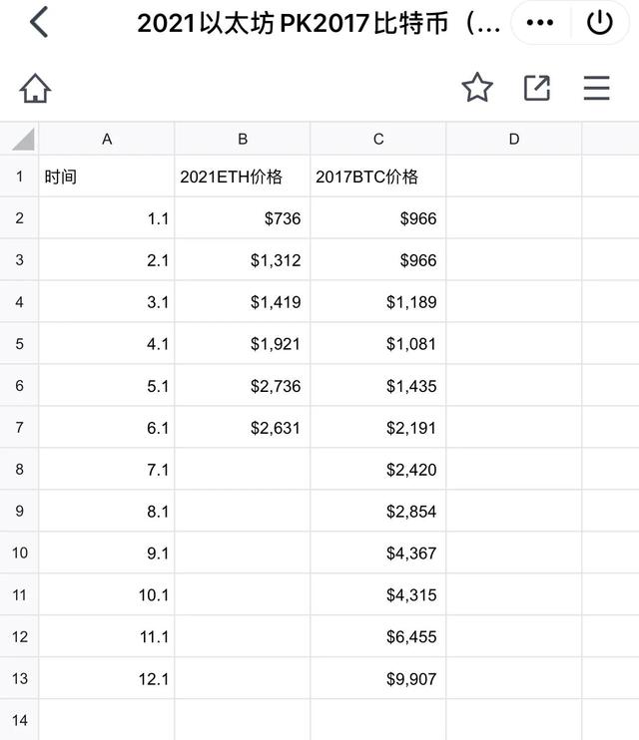Click the 2021ETH价格 header cell
The width and height of the screenshot is (639, 740).
coord(243,177)
